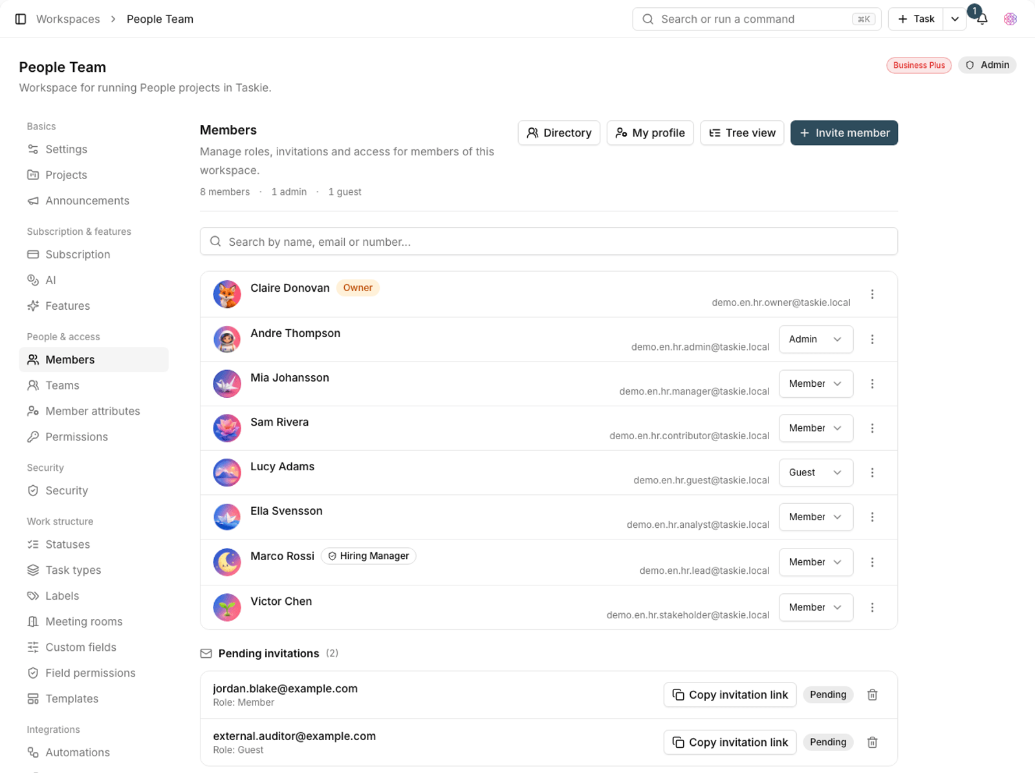Switch to Tree view
This screenshot has width=1035, height=773.
pyautogui.click(x=742, y=133)
